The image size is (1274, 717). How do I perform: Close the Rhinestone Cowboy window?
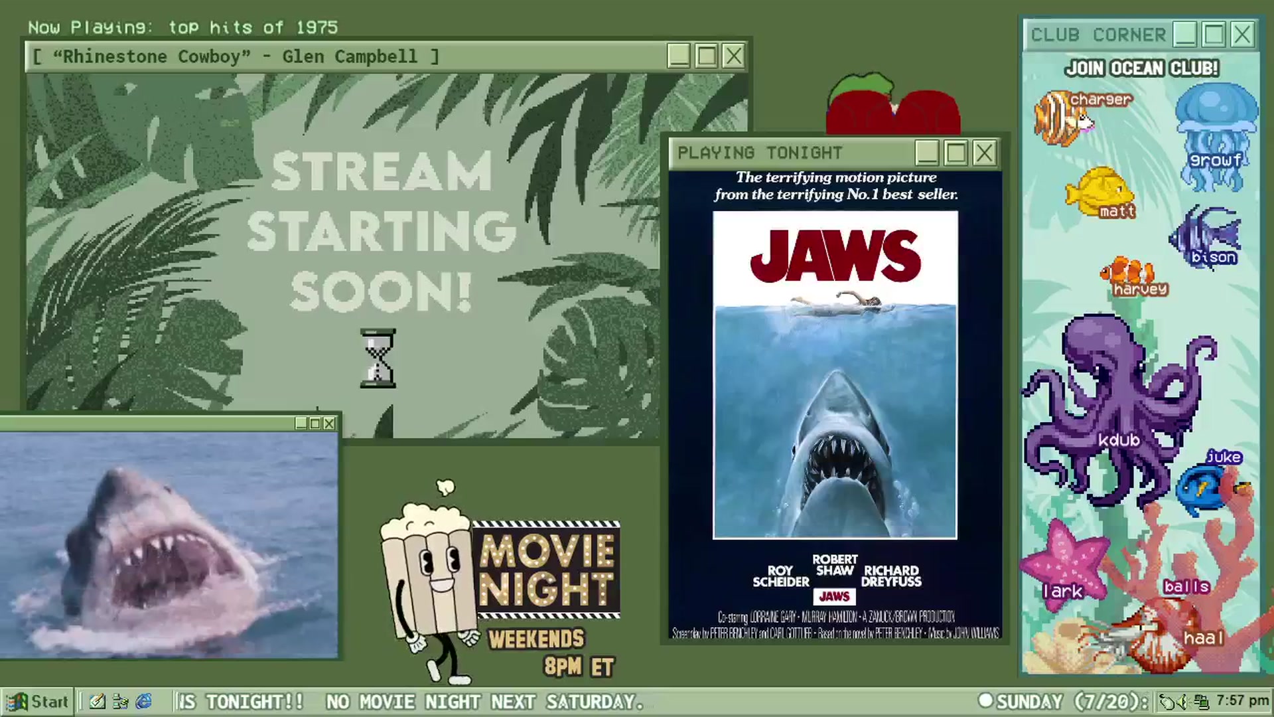pos(733,56)
